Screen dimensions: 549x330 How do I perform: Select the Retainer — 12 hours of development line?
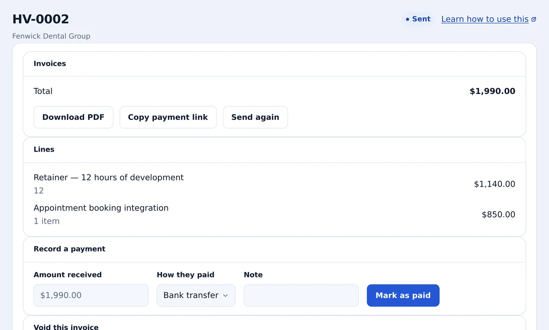click(x=108, y=178)
